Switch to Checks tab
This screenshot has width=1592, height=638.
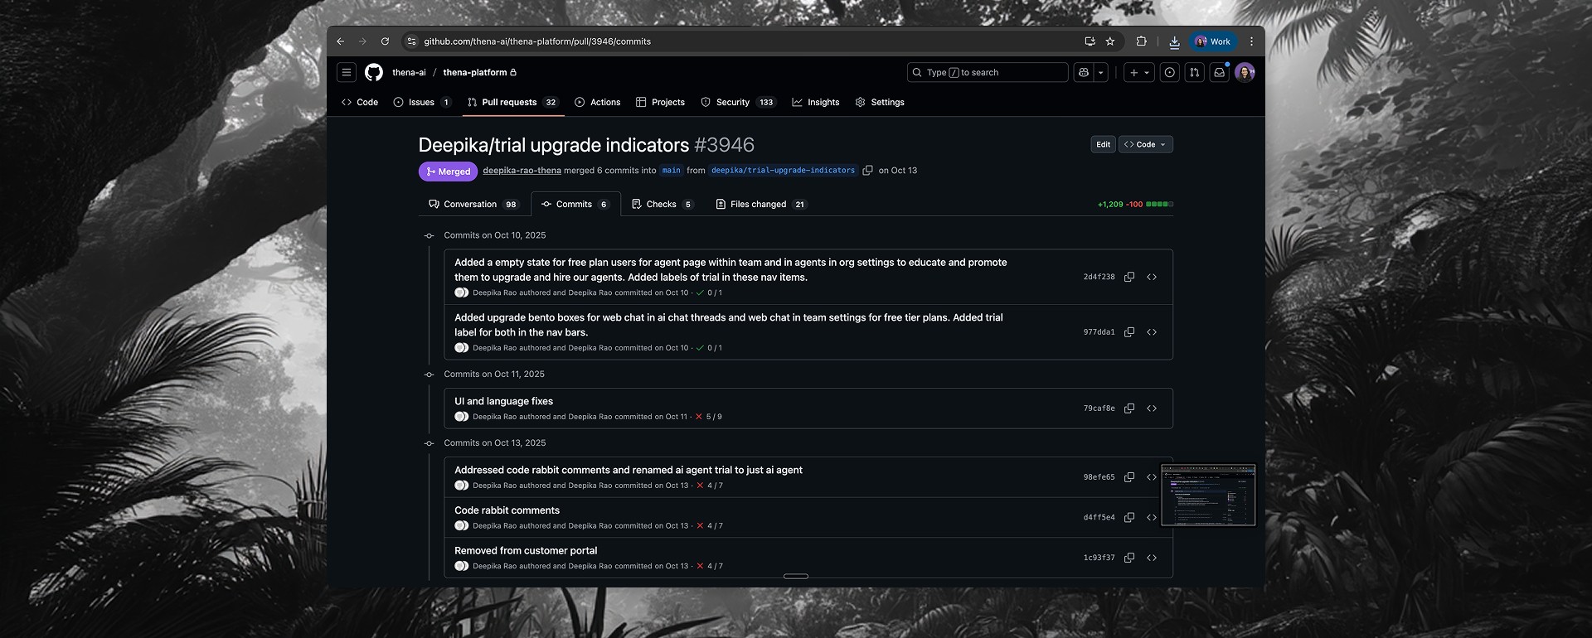tap(663, 205)
